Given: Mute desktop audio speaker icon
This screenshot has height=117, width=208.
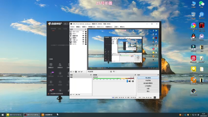Looking at the screenshot, I should [x=130, y=81].
